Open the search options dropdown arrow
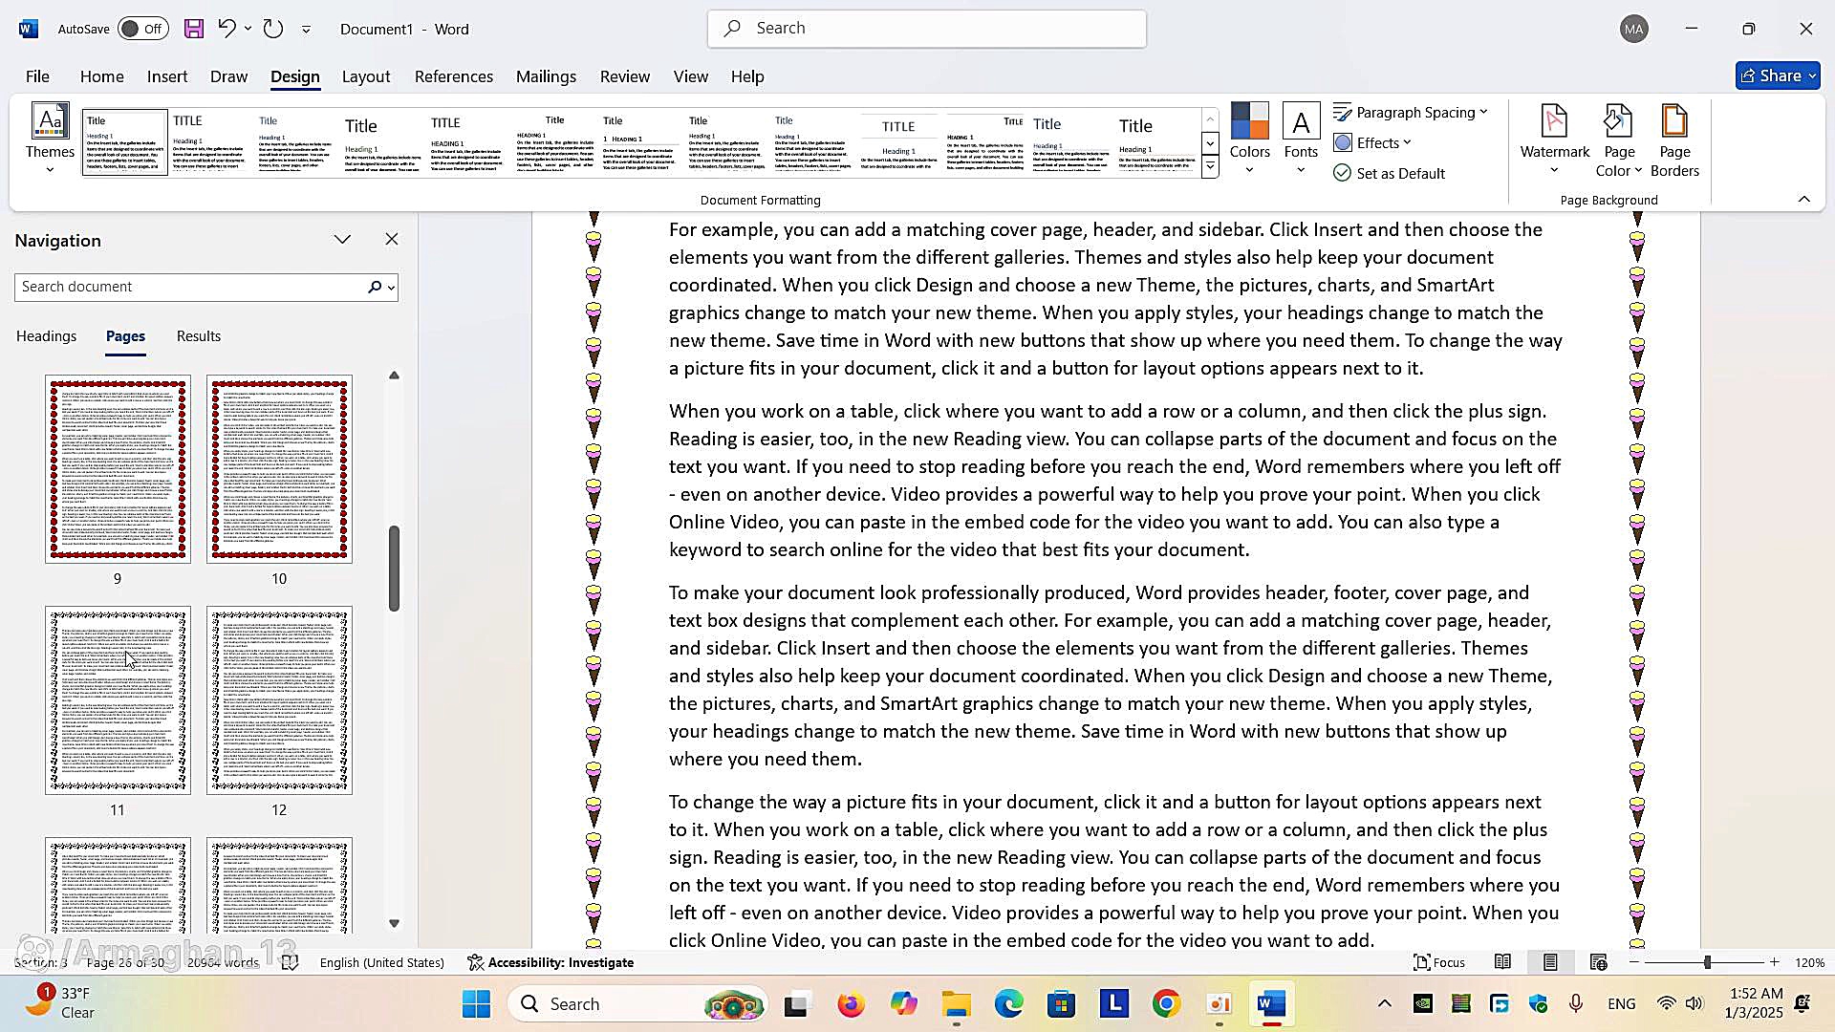Viewport: 1835px width, 1032px height. (391, 288)
